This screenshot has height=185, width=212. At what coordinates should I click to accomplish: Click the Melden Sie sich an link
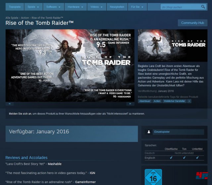pyautogui.click(x=20, y=114)
